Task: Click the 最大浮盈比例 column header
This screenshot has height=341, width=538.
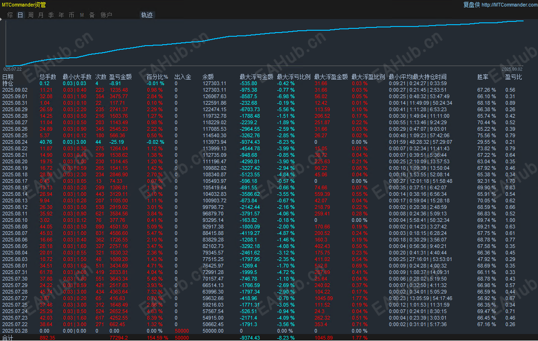Action: tap(368, 77)
